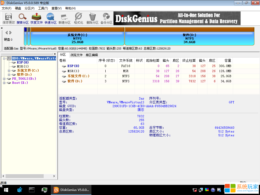Expand the 系统文件(C:) tree node
This screenshot has width=260, height=195.
pos(9,71)
